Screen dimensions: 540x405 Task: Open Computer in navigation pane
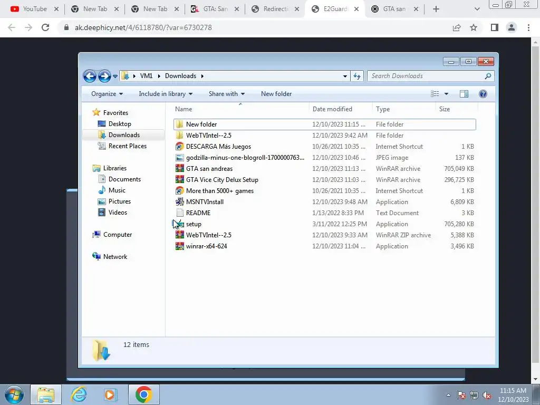118,235
